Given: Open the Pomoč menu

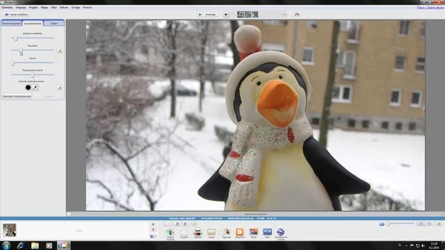Looking at the screenshot, I should (87, 8).
